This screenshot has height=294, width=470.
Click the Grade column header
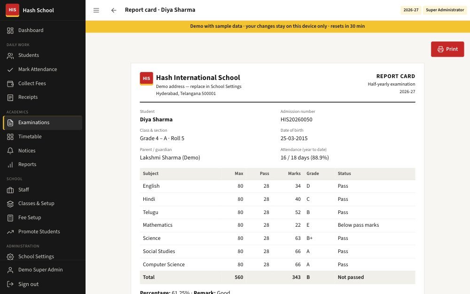(x=313, y=174)
